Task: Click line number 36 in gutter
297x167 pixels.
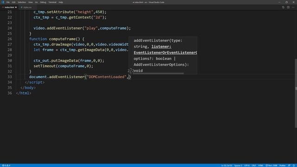Action: coord(9,93)
